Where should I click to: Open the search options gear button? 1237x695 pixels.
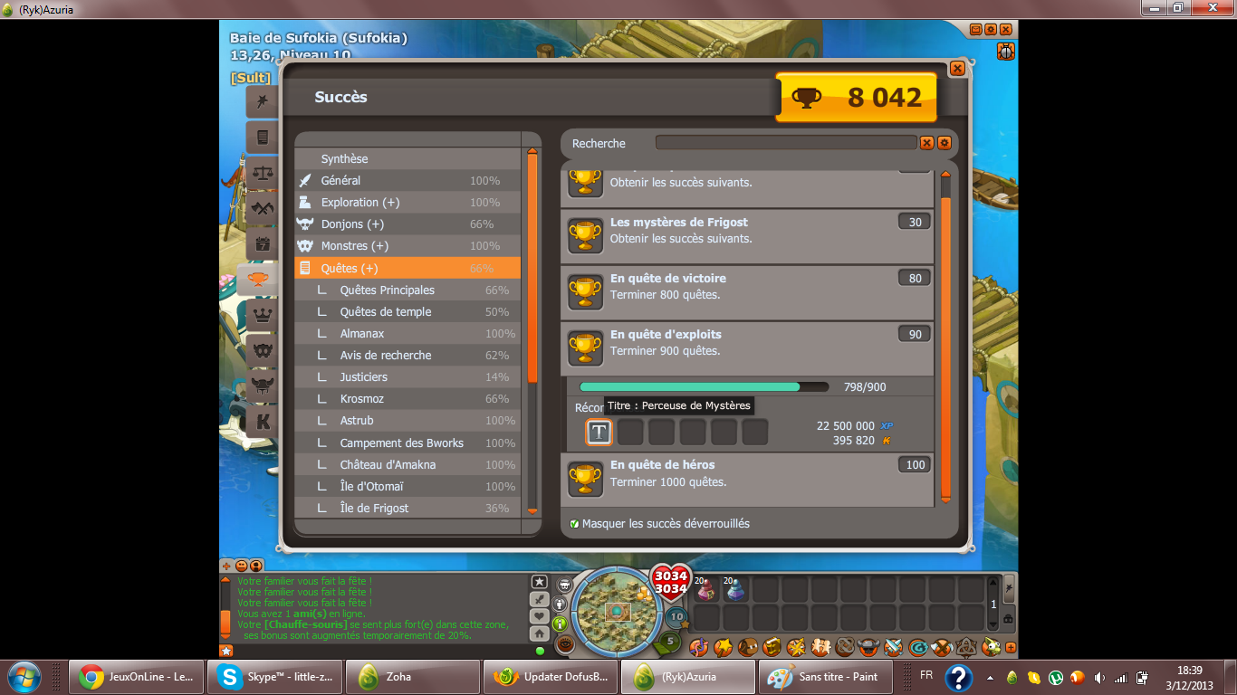click(x=944, y=143)
